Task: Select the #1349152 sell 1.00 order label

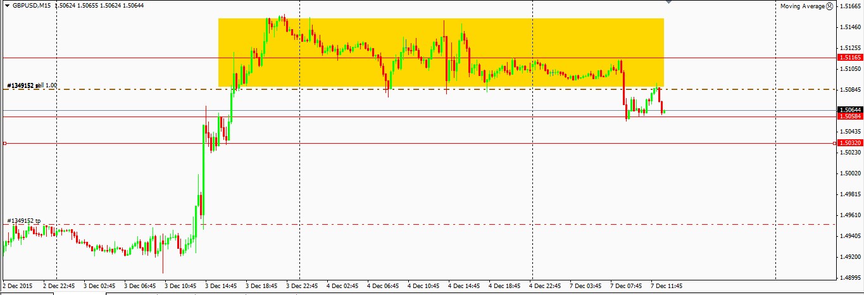Action: 32,85
